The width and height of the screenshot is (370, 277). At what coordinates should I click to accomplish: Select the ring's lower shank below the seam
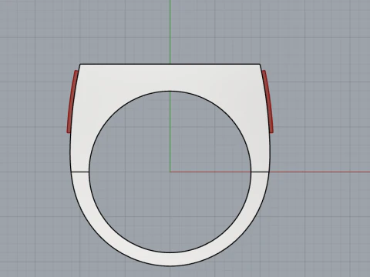click(x=170, y=259)
